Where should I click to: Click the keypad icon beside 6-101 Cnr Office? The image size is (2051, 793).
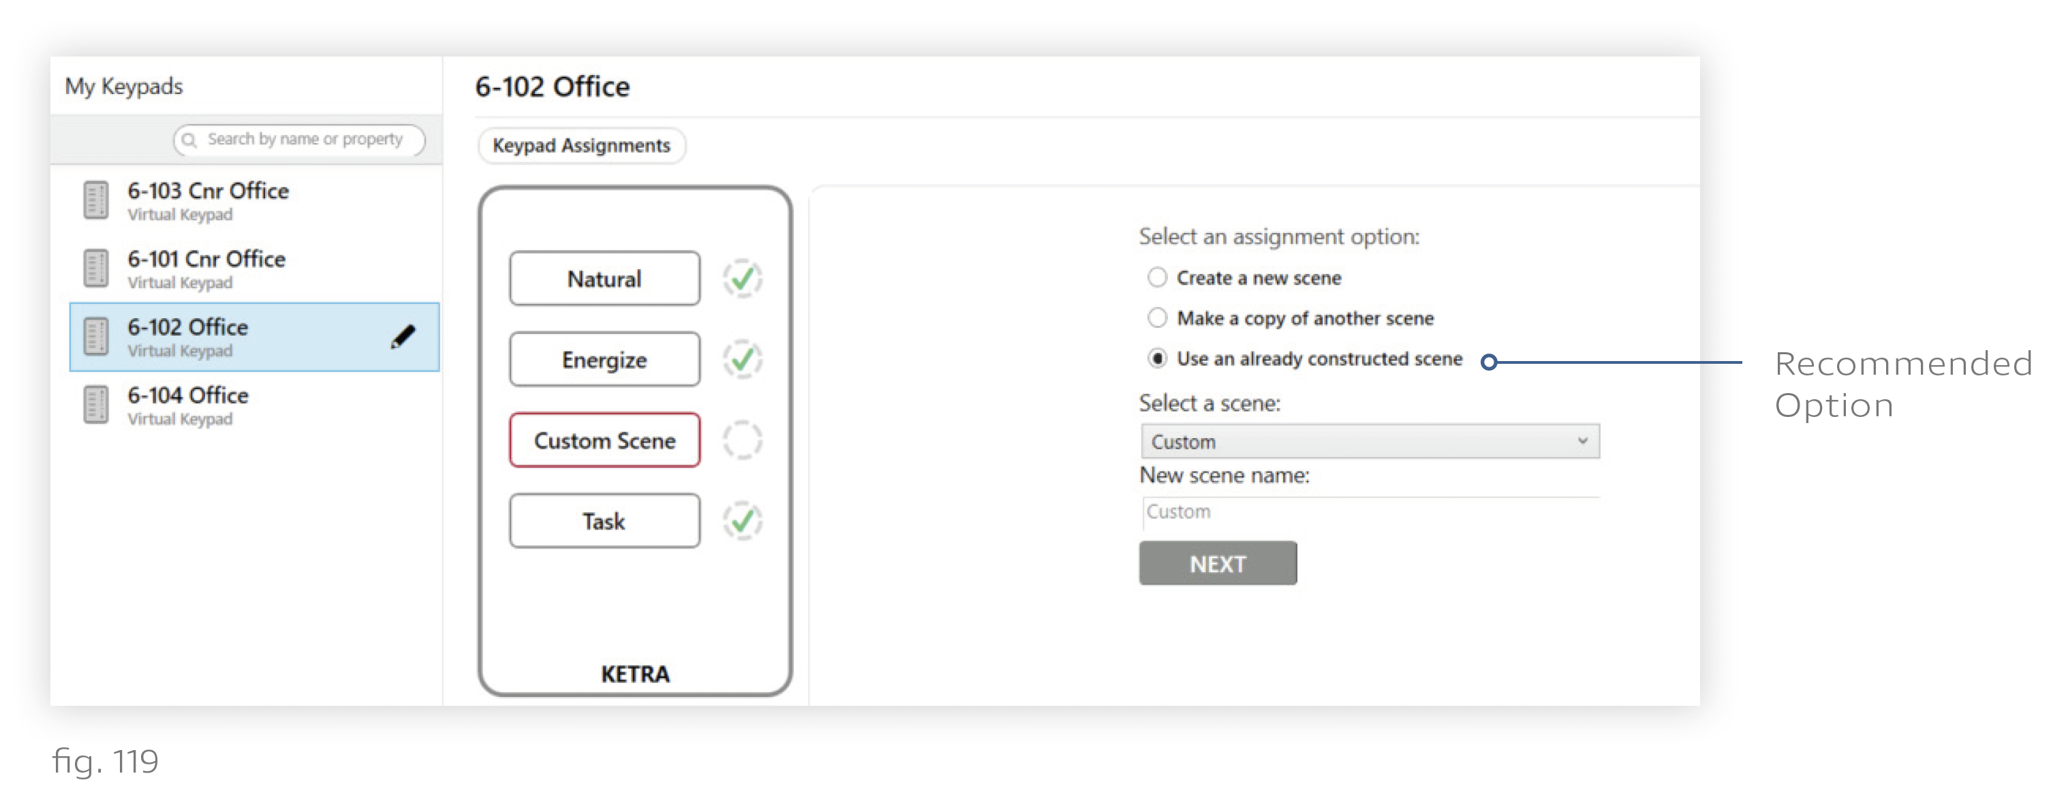coord(96,268)
